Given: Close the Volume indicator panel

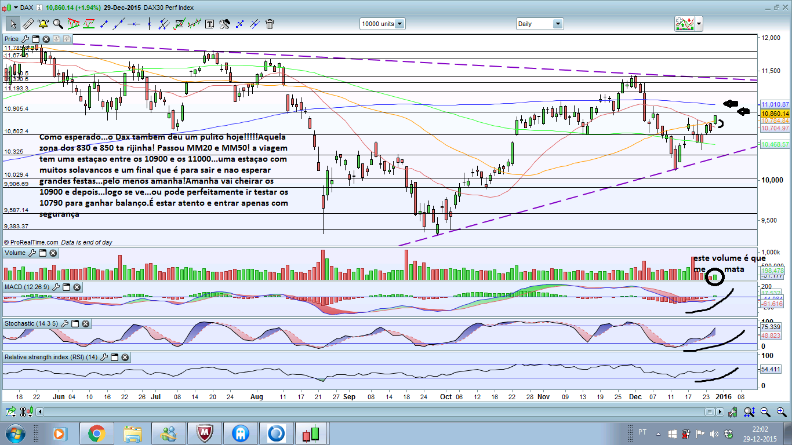Looking at the screenshot, I should pyautogui.click(x=53, y=253).
